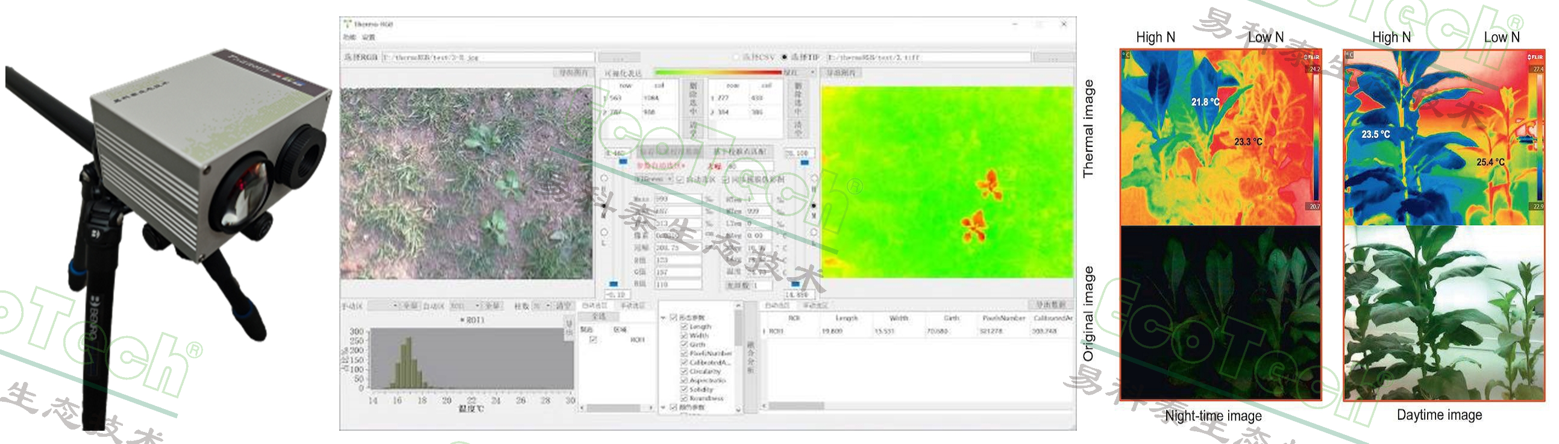Click the 全选 button above ROI1 list
The width and height of the screenshot is (1559, 444).
[598, 316]
